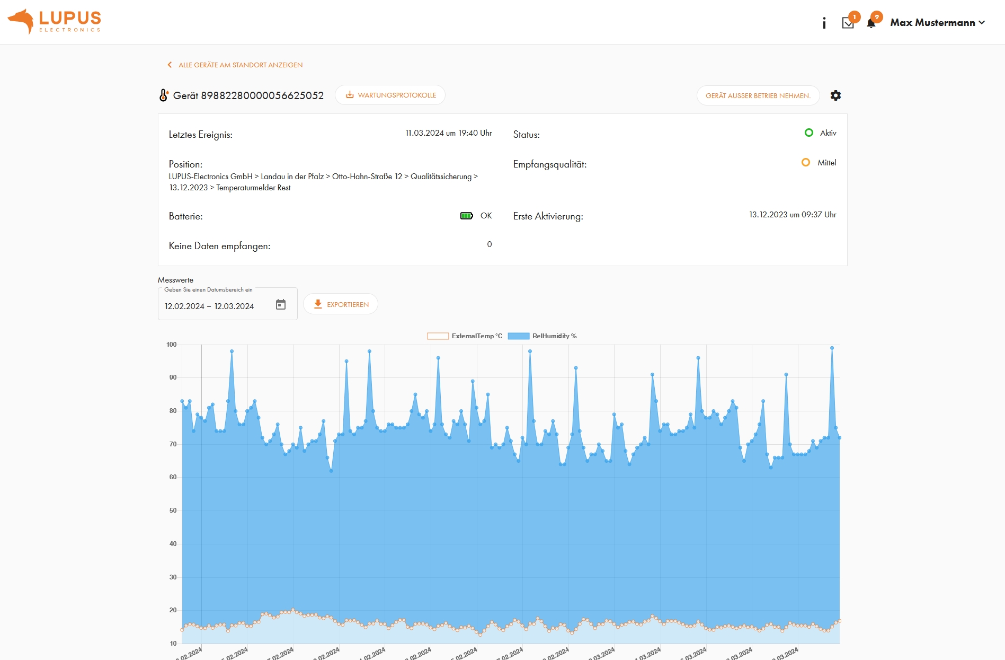Open the notifications bell icon
1005x660 pixels.
871,23
